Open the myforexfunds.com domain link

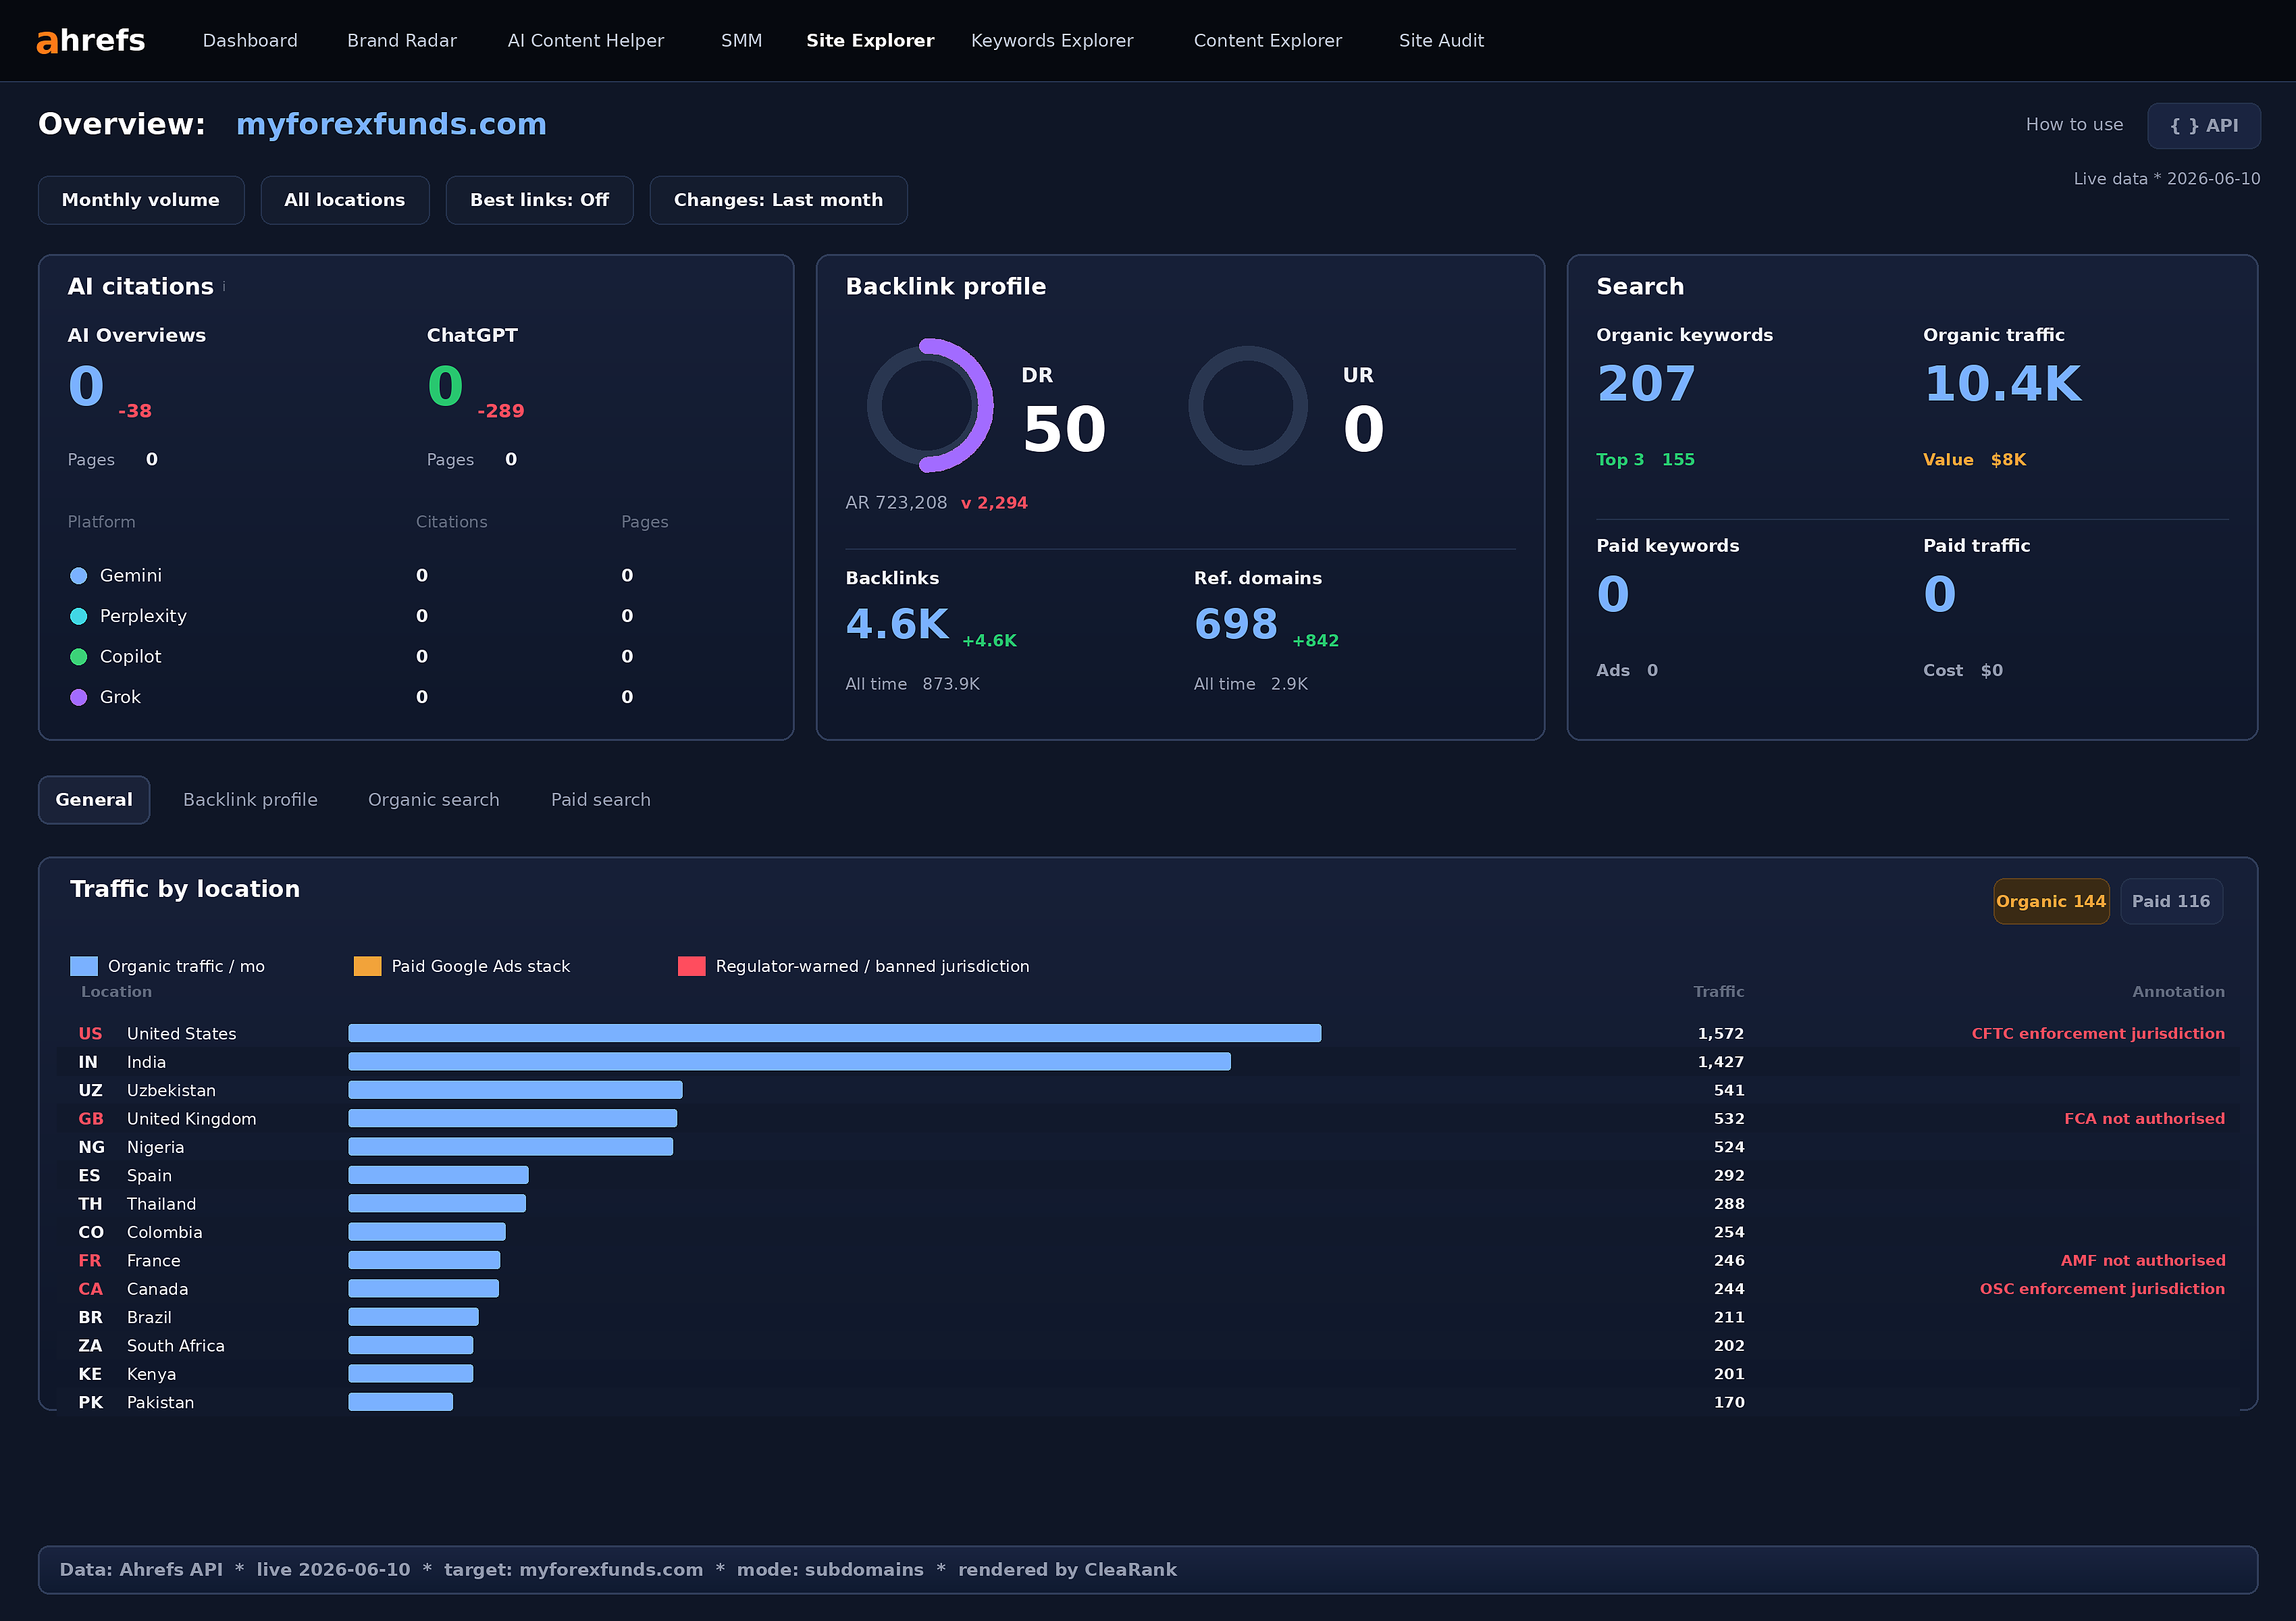pyautogui.click(x=391, y=124)
